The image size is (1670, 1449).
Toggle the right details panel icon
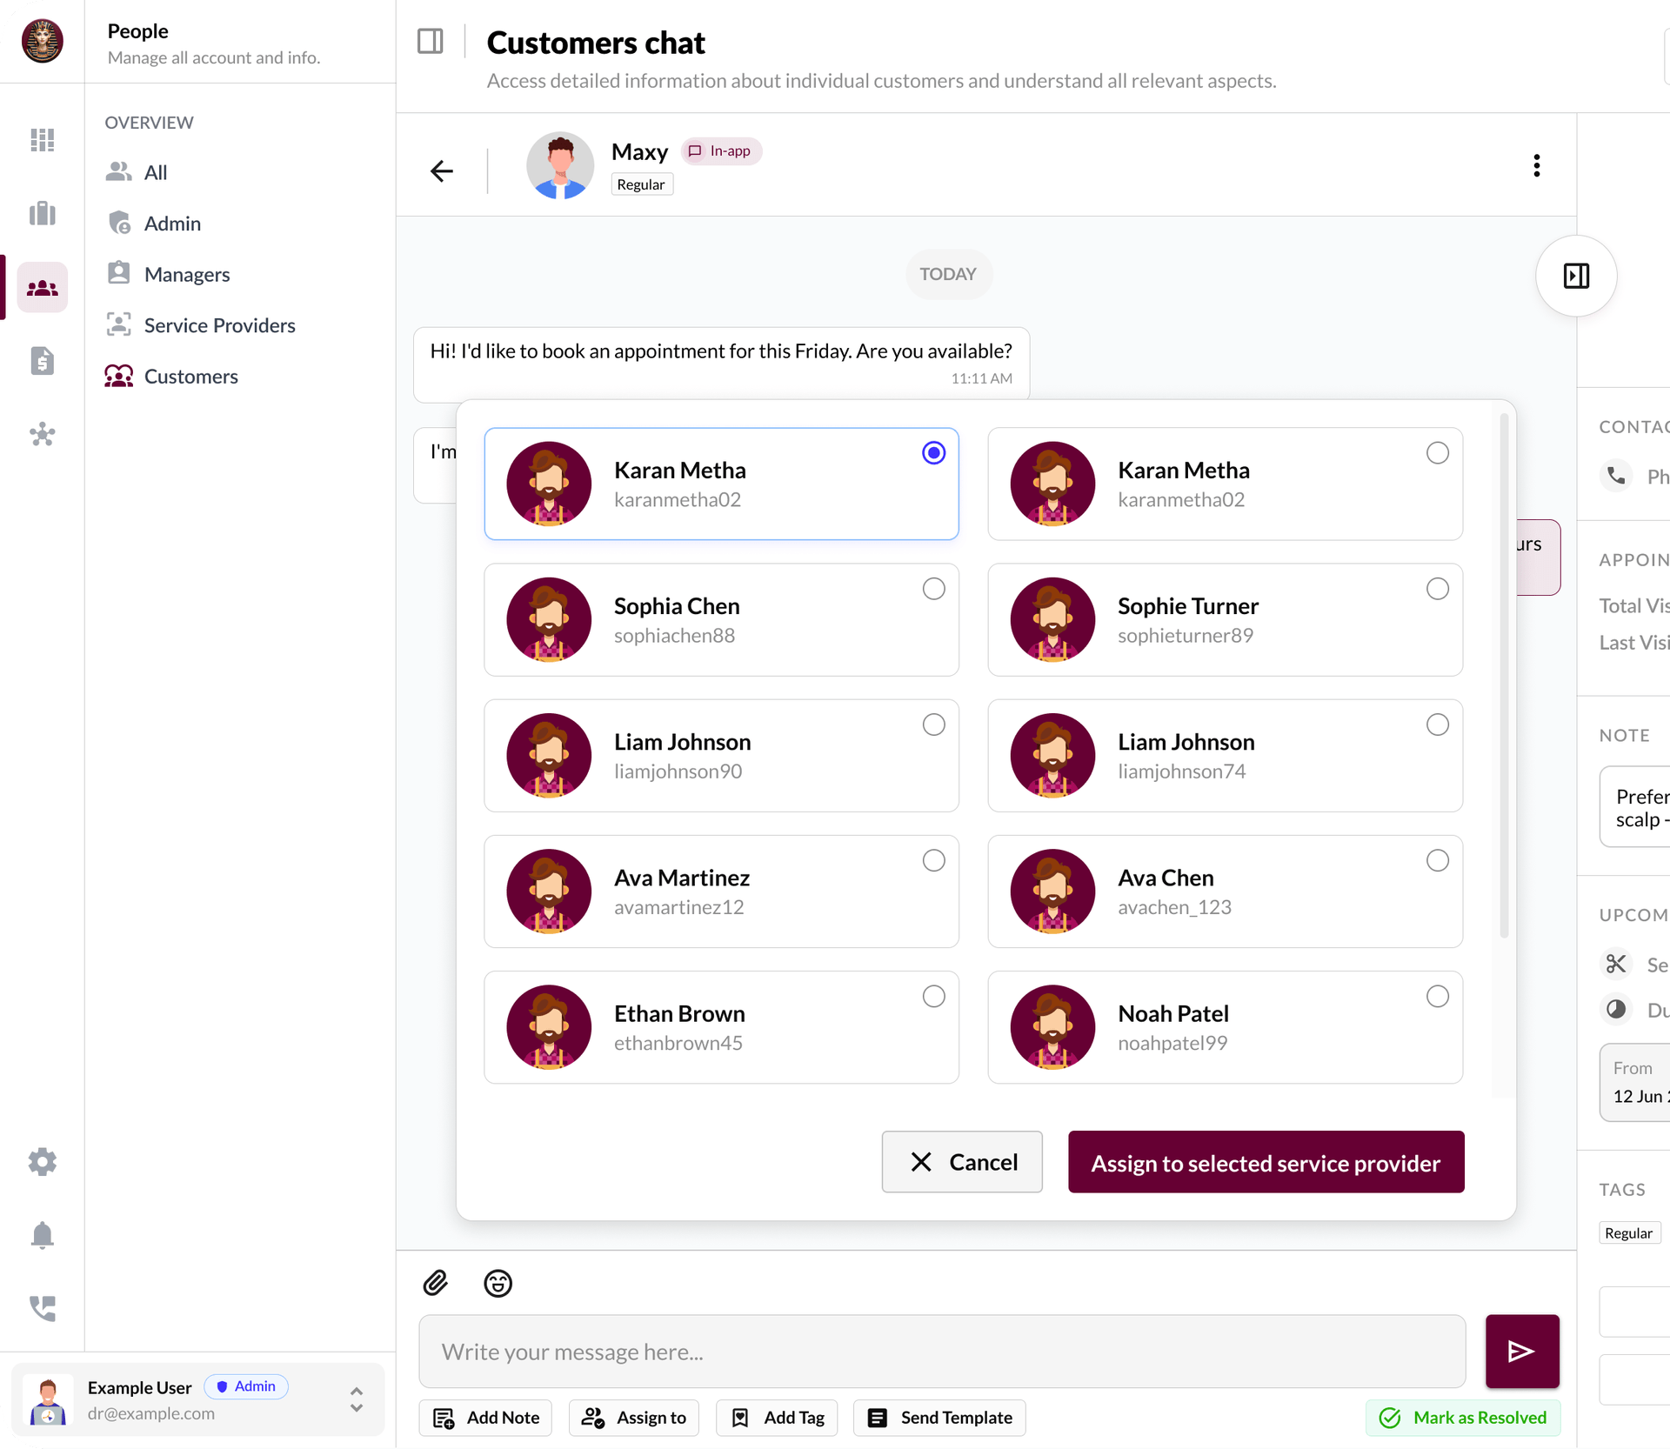1575,276
